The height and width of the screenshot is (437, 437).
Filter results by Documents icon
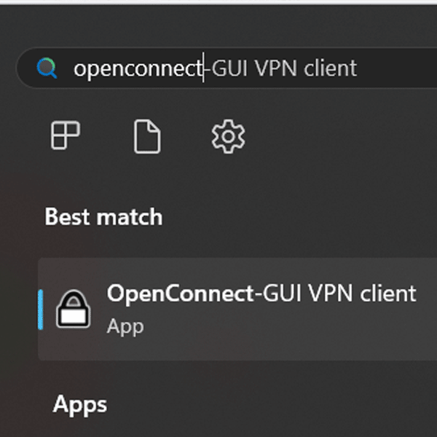[x=147, y=136]
